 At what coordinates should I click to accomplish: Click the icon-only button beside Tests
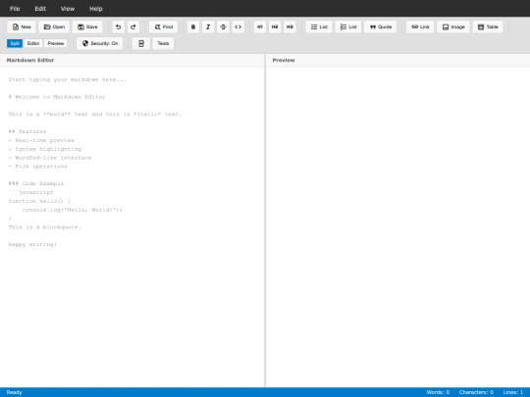pyautogui.click(x=141, y=43)
